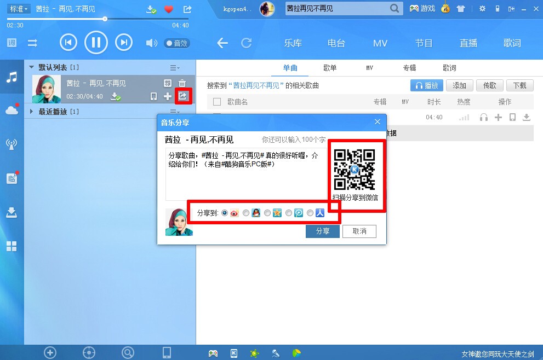Image resolution: width=543 pixels, height=360 pixels.
Task: Open the 电台 radio tab
Action: (336, 43)
